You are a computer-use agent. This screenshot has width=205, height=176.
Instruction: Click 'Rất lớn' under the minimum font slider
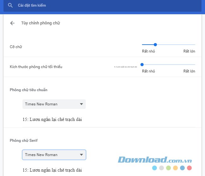[x=189, y=71]
